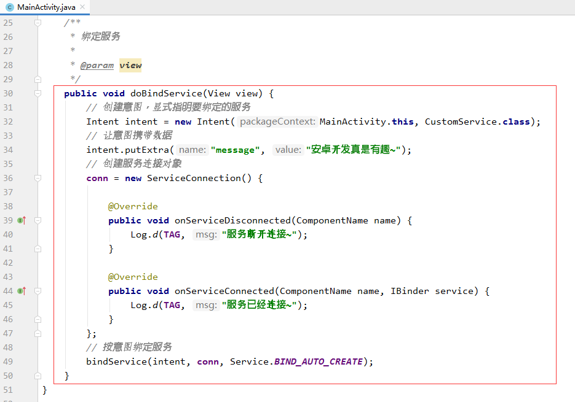Click the Java class icon on MainActivity.java tab
Screen dimensions: 575x402
click(x=10, y=7)
